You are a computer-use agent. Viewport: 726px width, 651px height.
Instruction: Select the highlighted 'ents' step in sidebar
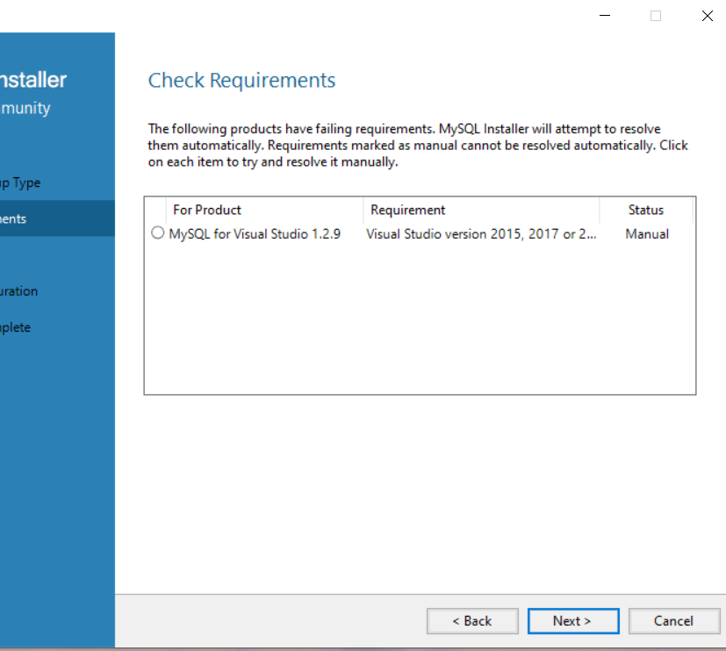pos(57,218)
